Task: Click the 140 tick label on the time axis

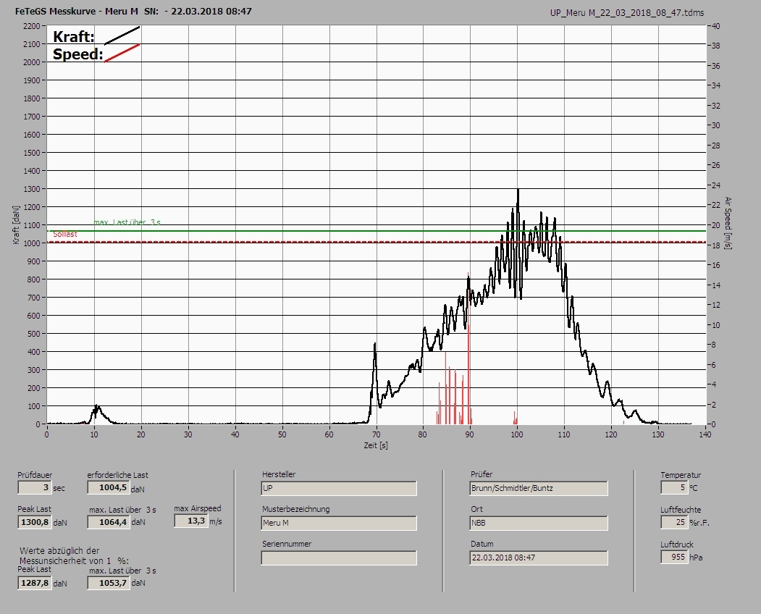Action: coord(705,434)
